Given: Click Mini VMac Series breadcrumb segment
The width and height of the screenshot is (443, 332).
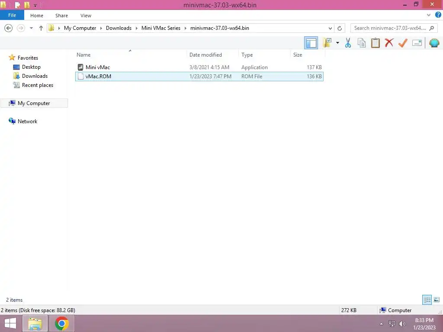Looking at the screenshot, I should [x=161, y=28].
